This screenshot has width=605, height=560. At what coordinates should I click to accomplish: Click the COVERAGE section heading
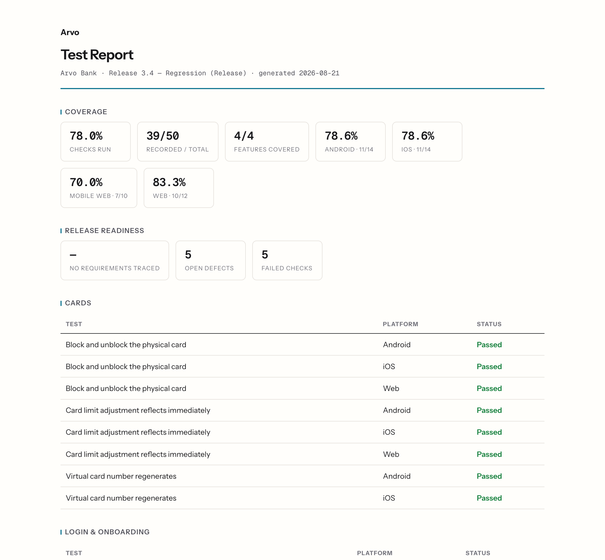coord(86,112)
